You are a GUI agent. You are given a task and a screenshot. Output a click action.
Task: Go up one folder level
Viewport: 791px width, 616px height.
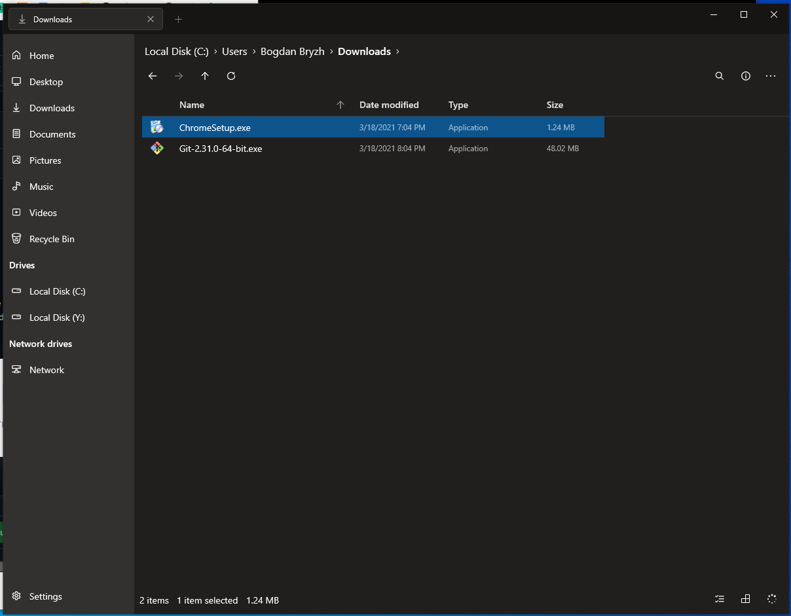(205, 76)
